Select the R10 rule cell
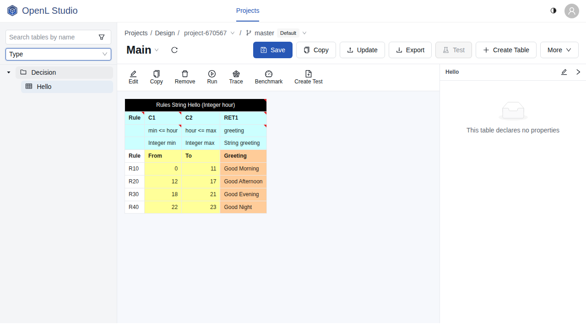The width and height of the screenshot is (586, 330). click(135, 169)
